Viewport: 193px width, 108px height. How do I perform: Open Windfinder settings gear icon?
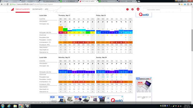132,9
